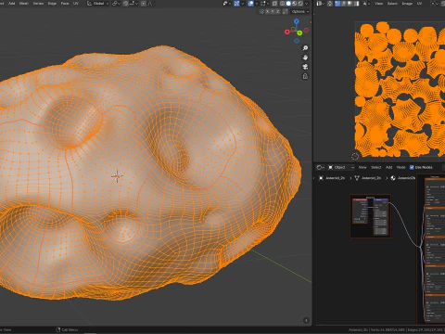Open the UV editor pivot dropdown

[434, 4]
